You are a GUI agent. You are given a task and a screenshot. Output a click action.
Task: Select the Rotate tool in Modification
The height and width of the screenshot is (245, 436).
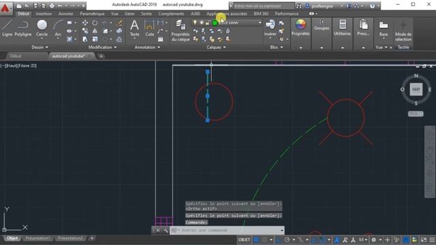[x=95, y=22]
